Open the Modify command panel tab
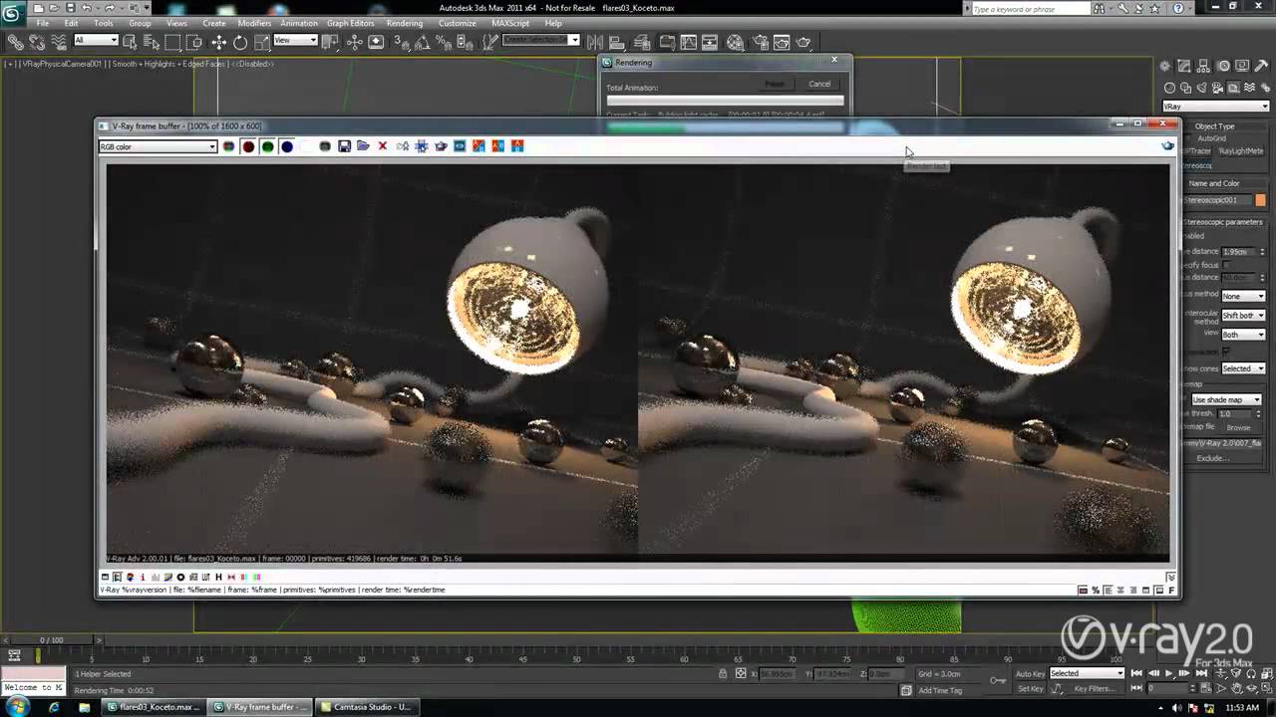 [1183, 66]
